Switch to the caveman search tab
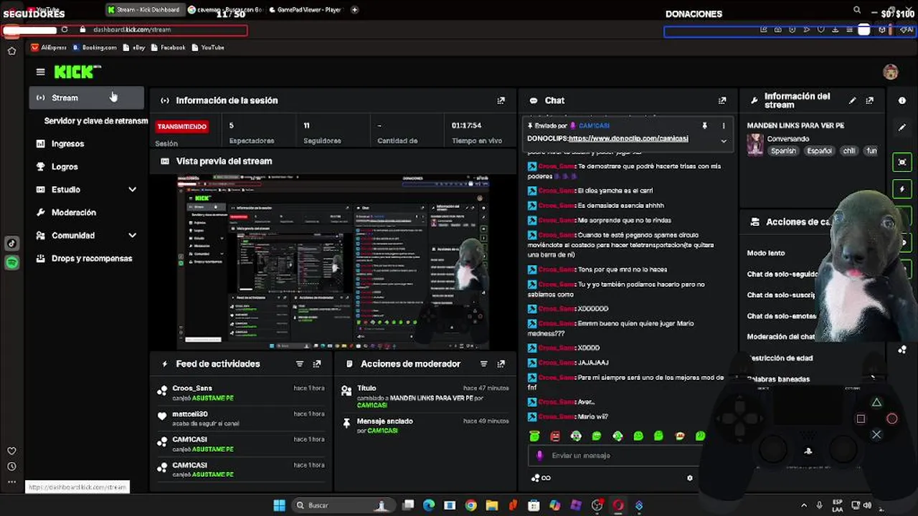Image resolution: width=918 pixels, height=516 pixels. click(224, 9)
